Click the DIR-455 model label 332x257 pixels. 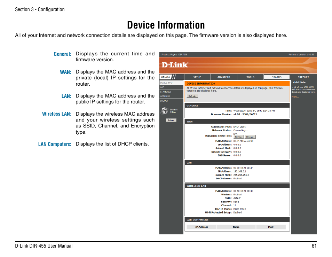point(166,77)
